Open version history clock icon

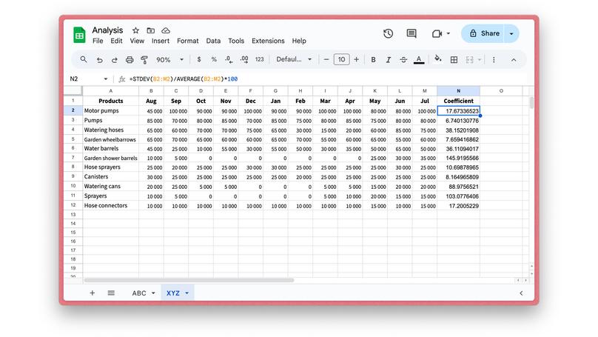click(x=389, y=33)
